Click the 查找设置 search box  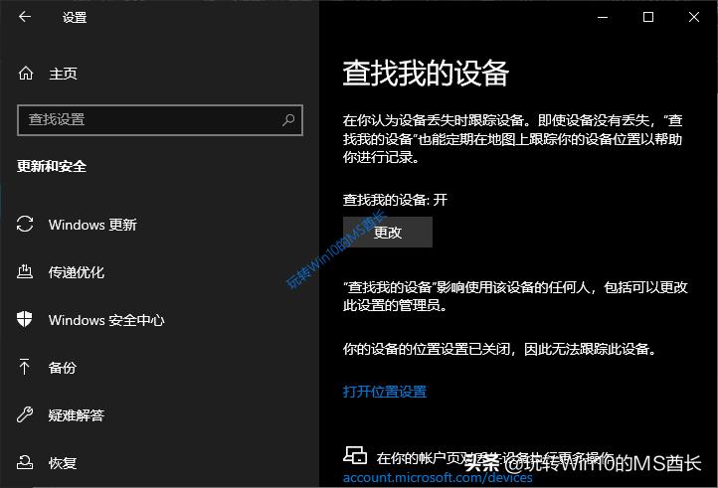[x=160, y=120]
